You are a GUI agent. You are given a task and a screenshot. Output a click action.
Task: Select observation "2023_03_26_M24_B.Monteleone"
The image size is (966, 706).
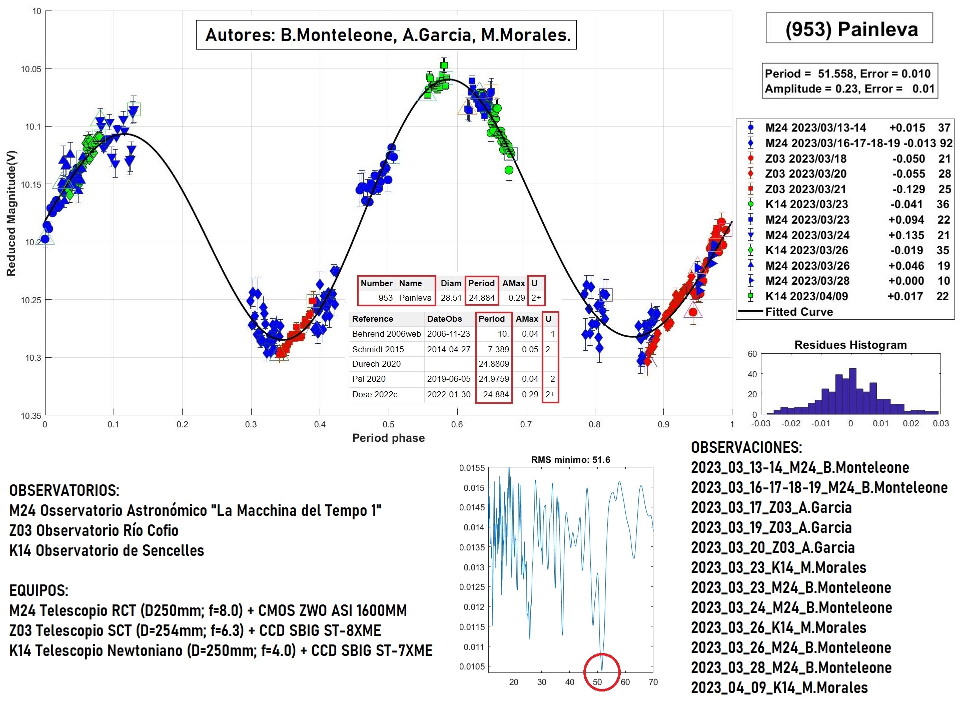pyautogui.click(x=791, y=647)
